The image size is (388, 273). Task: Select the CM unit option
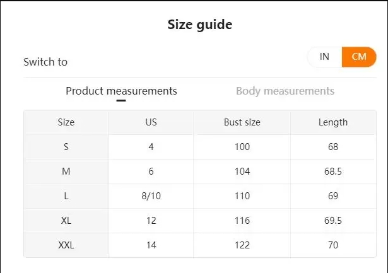tap(359, 57)
